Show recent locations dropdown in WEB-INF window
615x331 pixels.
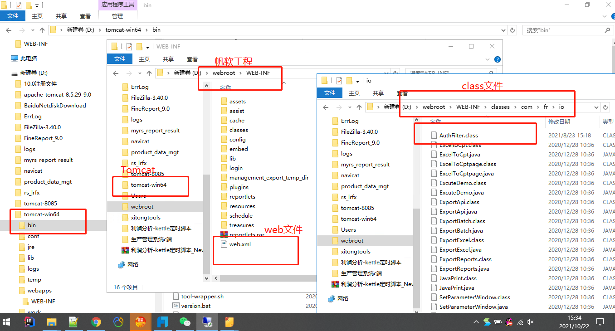(x=141, y=73)
